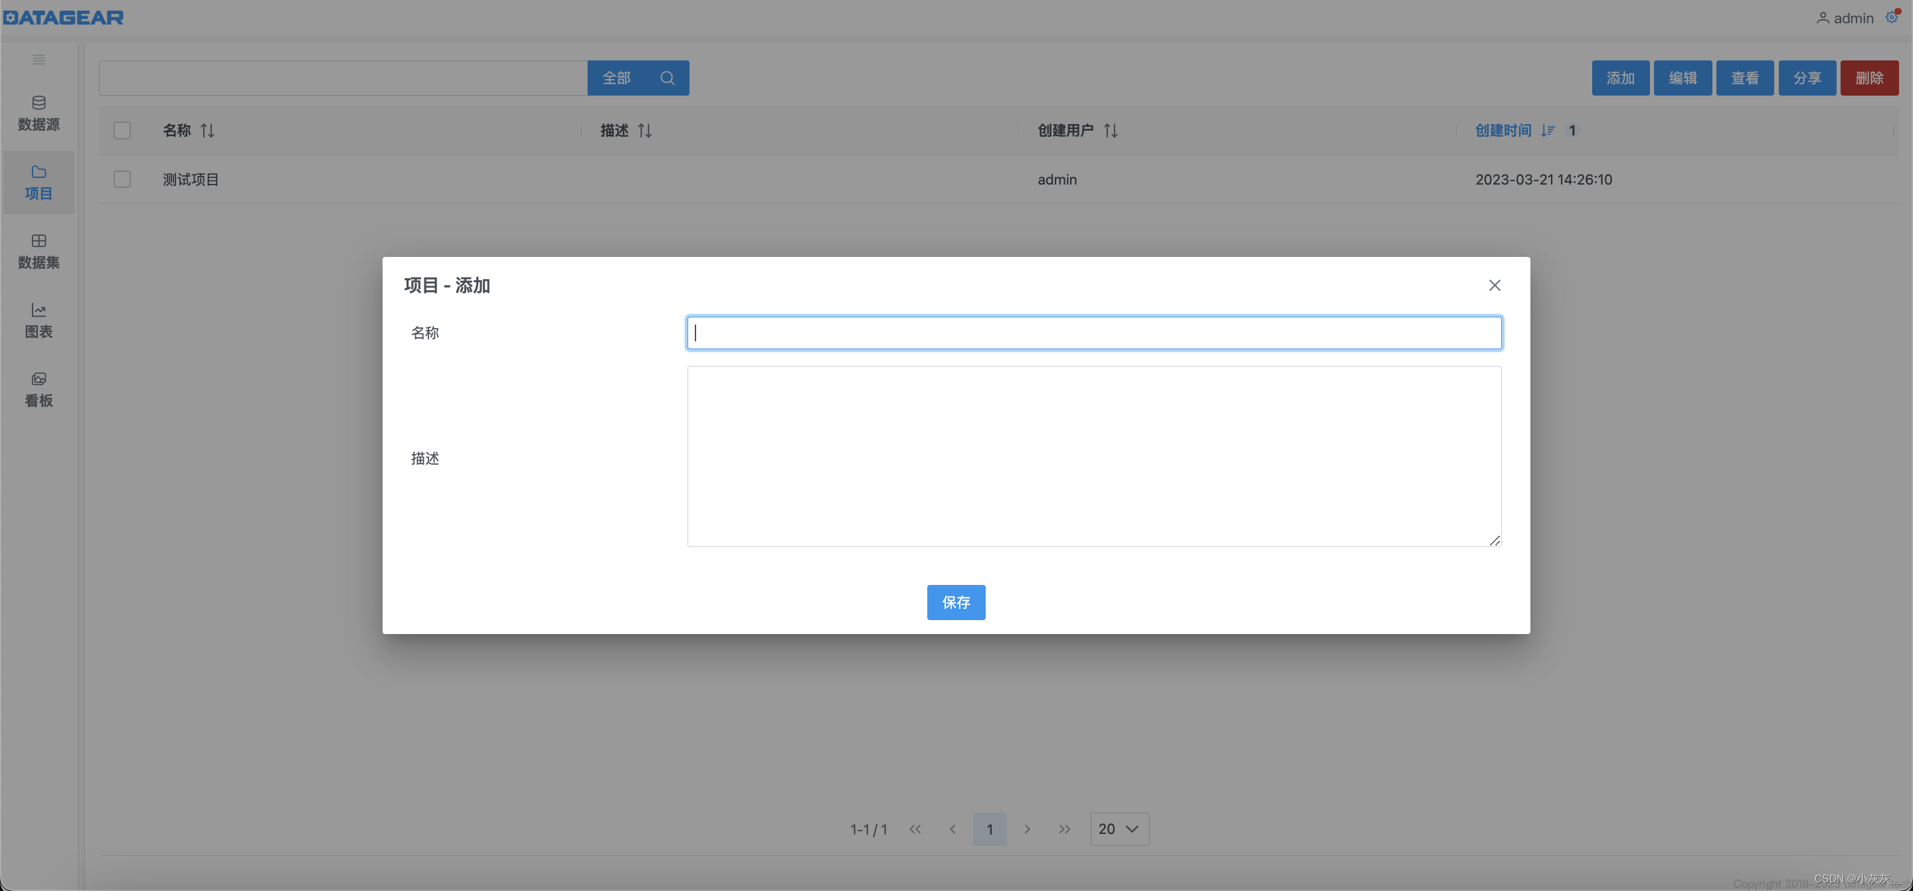Click the 1-1 / 1 page report text
The width and height of the screenshot is (1913, 891).
[x=869, y=829]
